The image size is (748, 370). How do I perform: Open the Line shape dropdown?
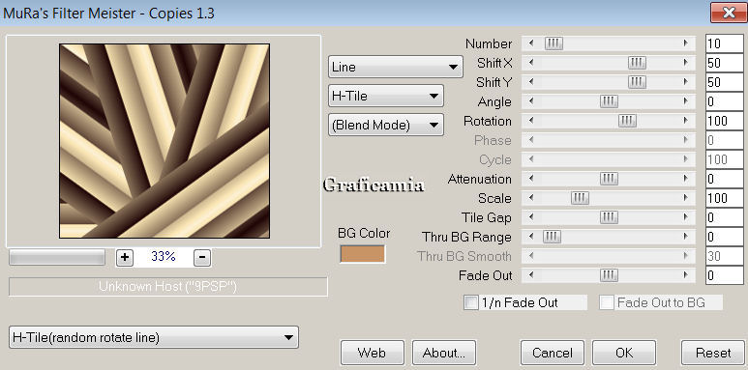pyautogui.click(x=396, y=67)
